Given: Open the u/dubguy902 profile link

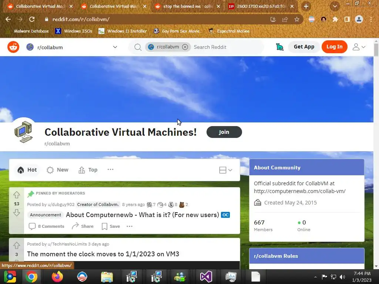Looking at the screenshot, I should coord(61,204).
